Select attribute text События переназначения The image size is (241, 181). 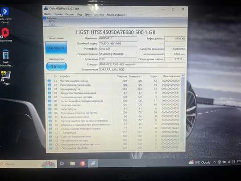[x=76, y=136]
